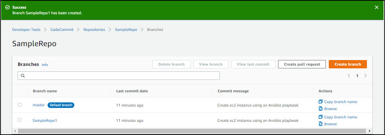Click the horizontal scrollbar left arrow

pyautogui.click(x=15, y=131)
